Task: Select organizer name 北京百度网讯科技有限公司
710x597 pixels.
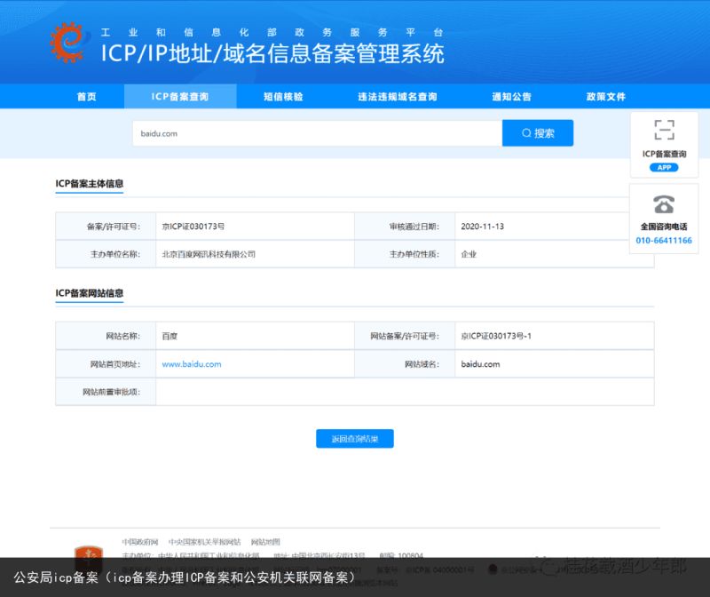Action: point(209,254)
